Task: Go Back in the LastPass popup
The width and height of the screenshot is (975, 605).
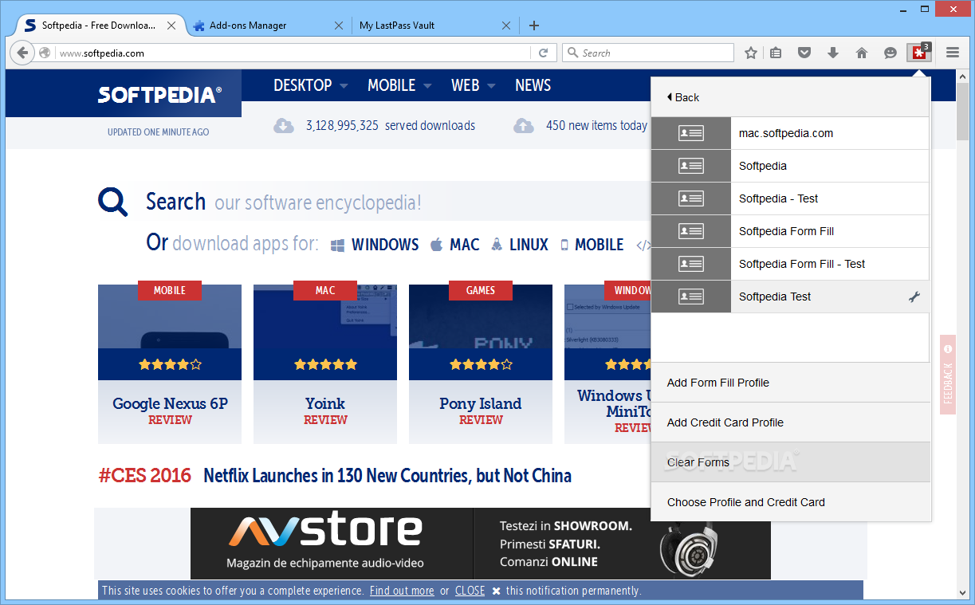Action: (x=683, y=97)
